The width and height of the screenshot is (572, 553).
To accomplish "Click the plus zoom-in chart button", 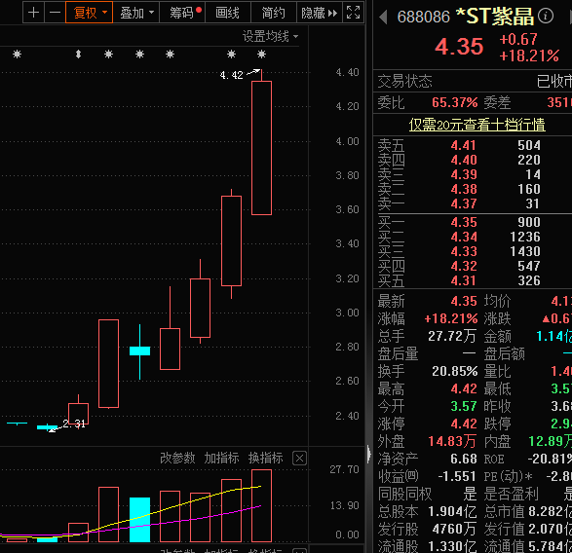I will pyautogui.click(x=33, y=13).
